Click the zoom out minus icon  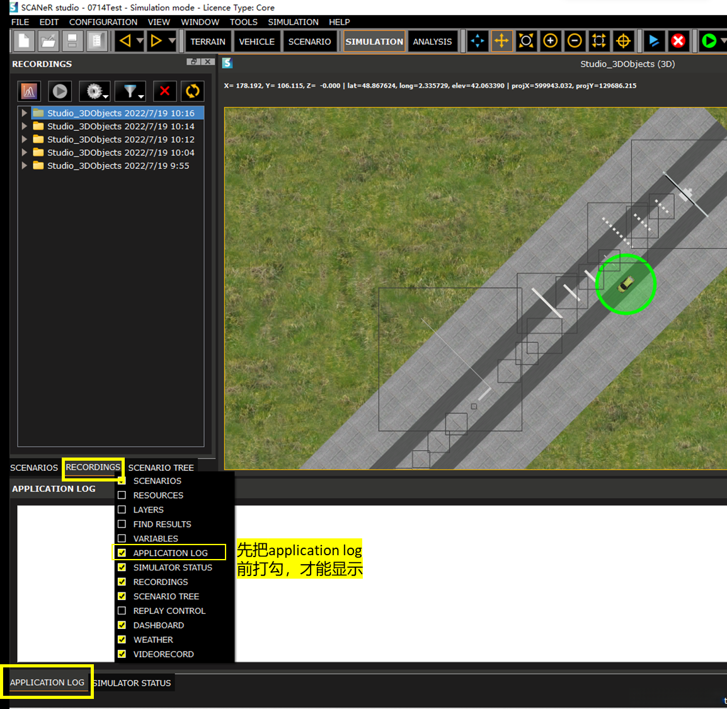[x=575, y=41]
